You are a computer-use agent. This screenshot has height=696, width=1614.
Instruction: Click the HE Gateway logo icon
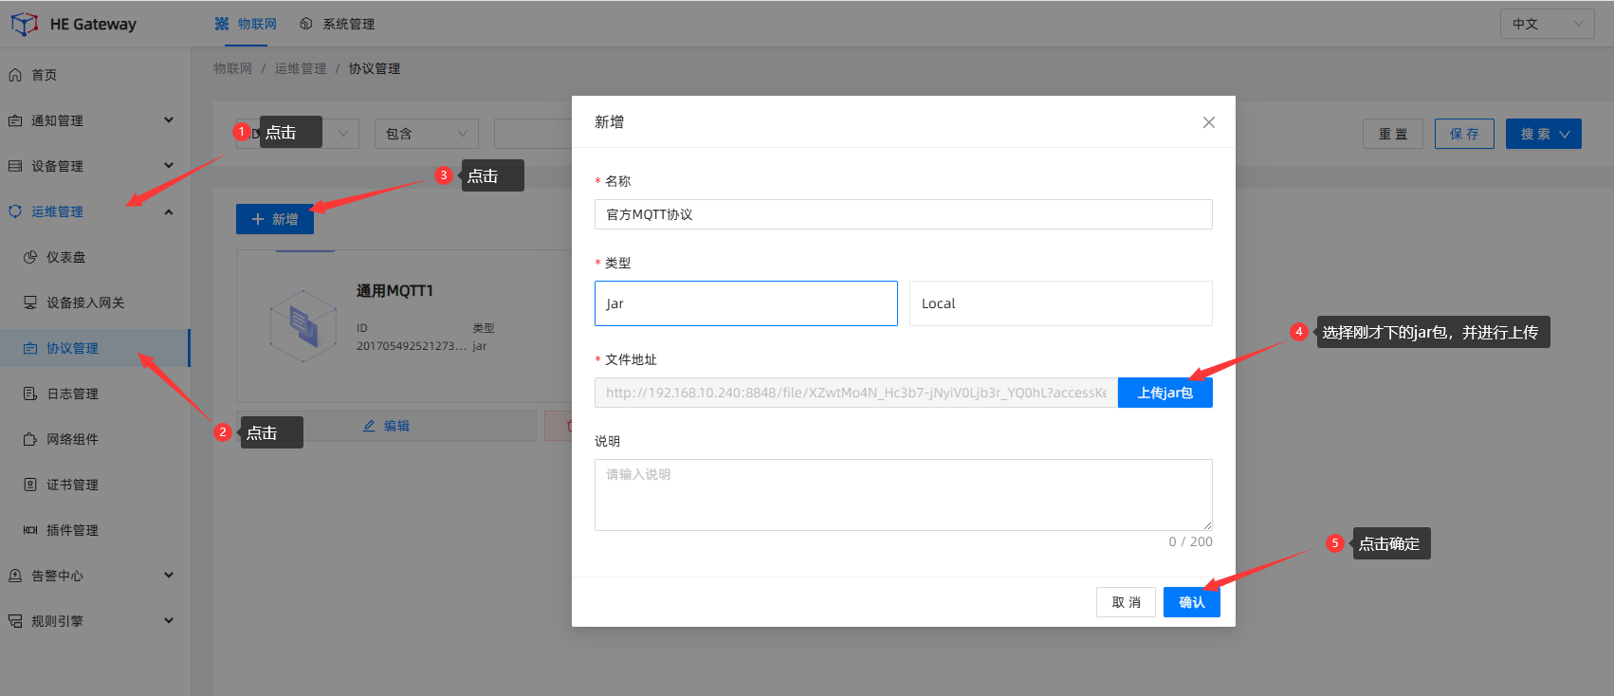click(x=24, y=24)
